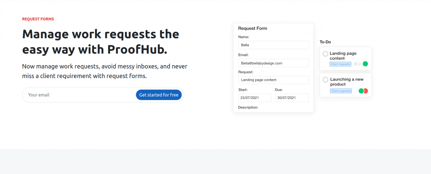The width and height of the screenshot is (431, 174).
Task: Click the Name field showing Bella
Action: pyautogui.click(x=273, y=45)
